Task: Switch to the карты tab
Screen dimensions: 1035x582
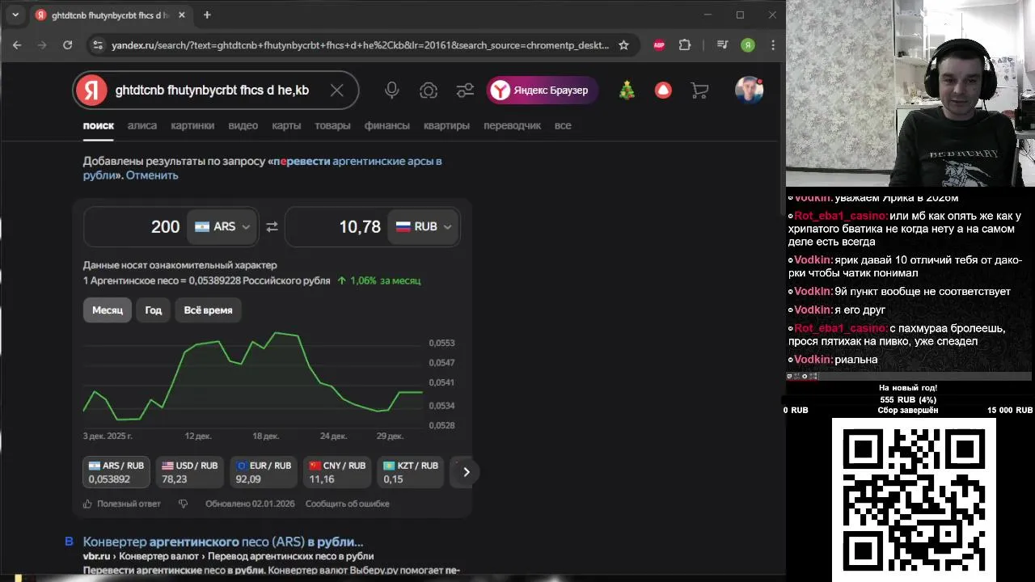Action: coord(286,125)
